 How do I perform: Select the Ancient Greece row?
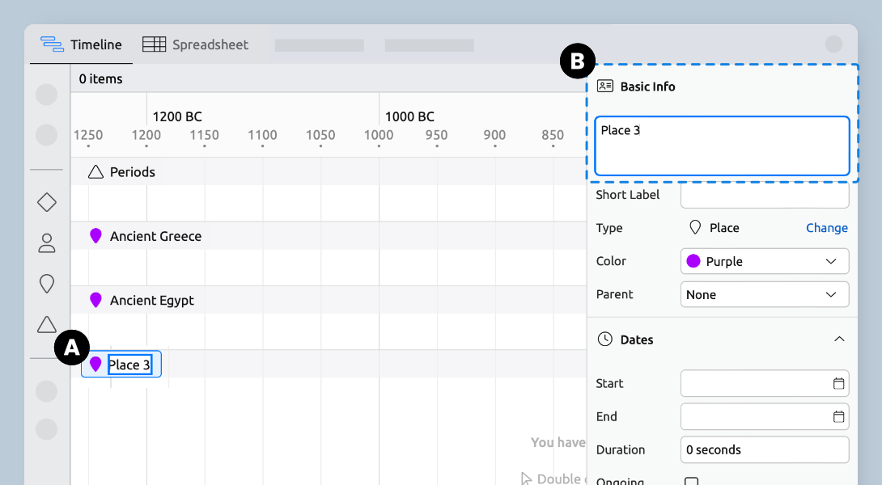[329, 236]
